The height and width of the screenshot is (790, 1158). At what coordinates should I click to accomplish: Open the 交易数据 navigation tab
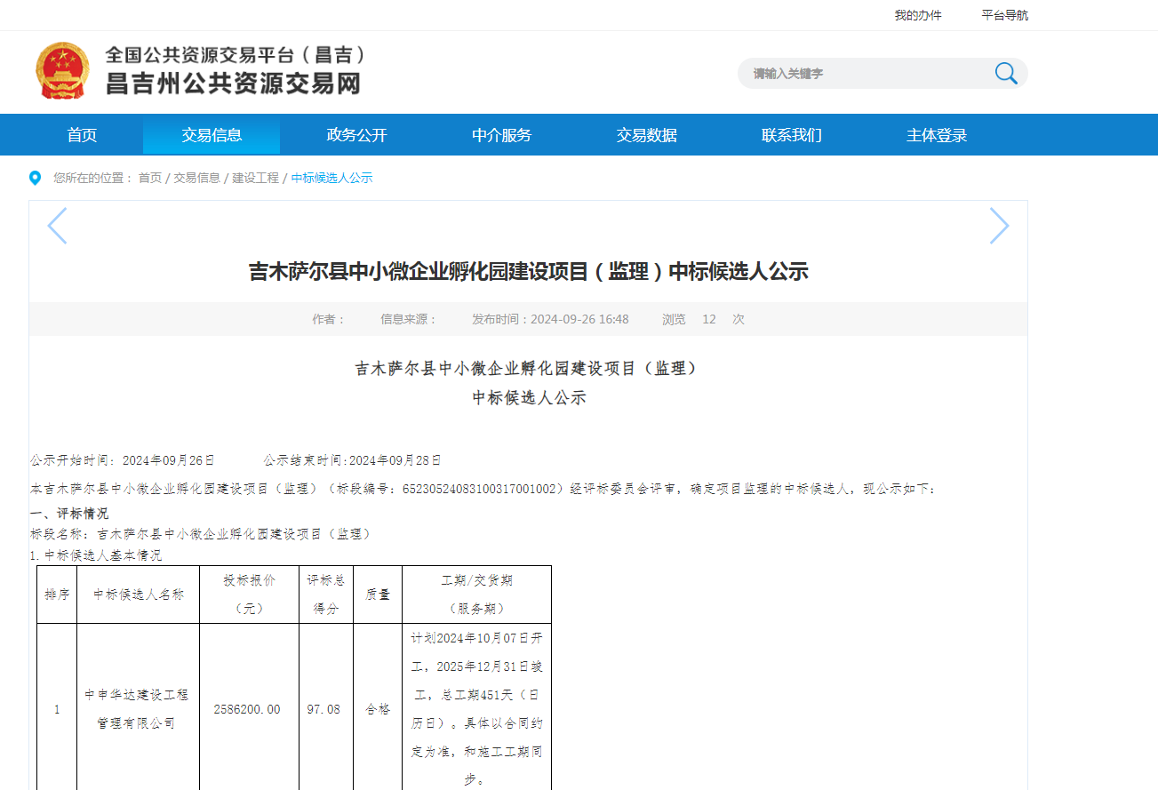(x=646, y=135)
